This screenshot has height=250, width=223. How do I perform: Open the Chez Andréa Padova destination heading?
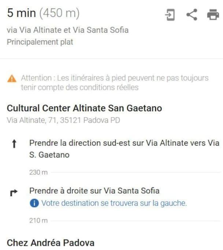51,243
